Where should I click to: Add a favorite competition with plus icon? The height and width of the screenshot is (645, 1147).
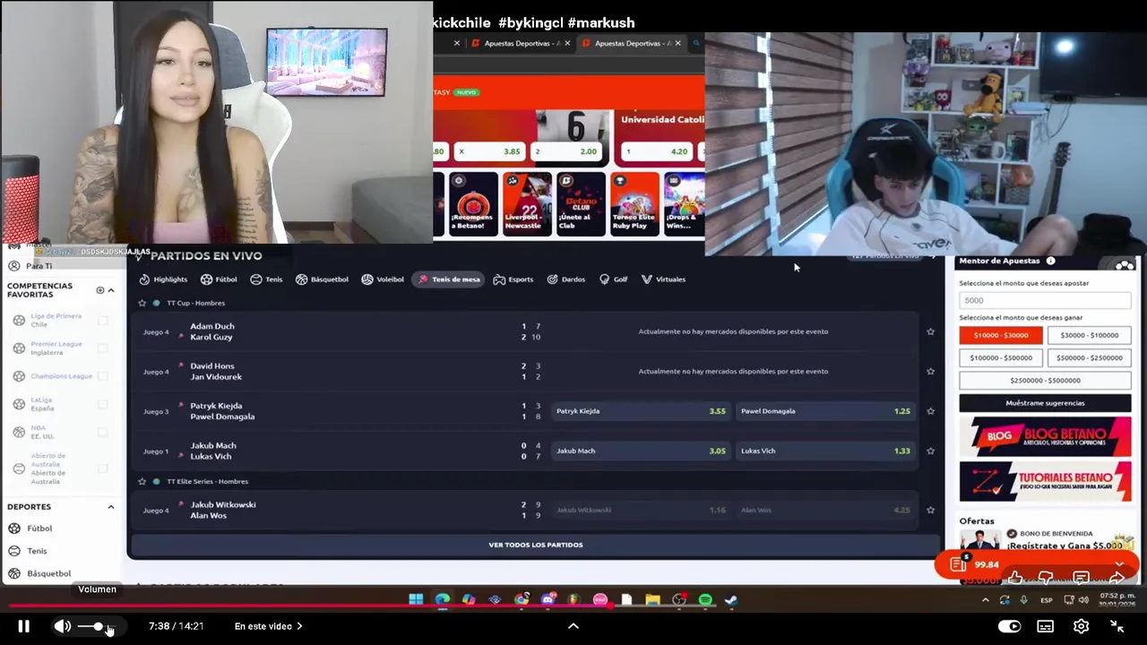coord(100,290)
